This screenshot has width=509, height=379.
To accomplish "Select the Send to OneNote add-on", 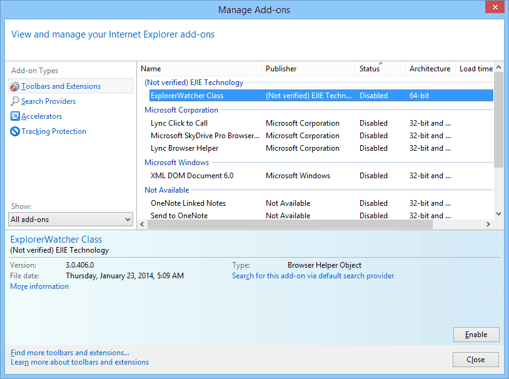I will [x=321, y=216].
